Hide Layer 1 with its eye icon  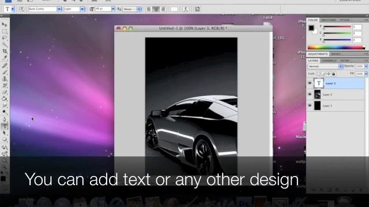310,106
